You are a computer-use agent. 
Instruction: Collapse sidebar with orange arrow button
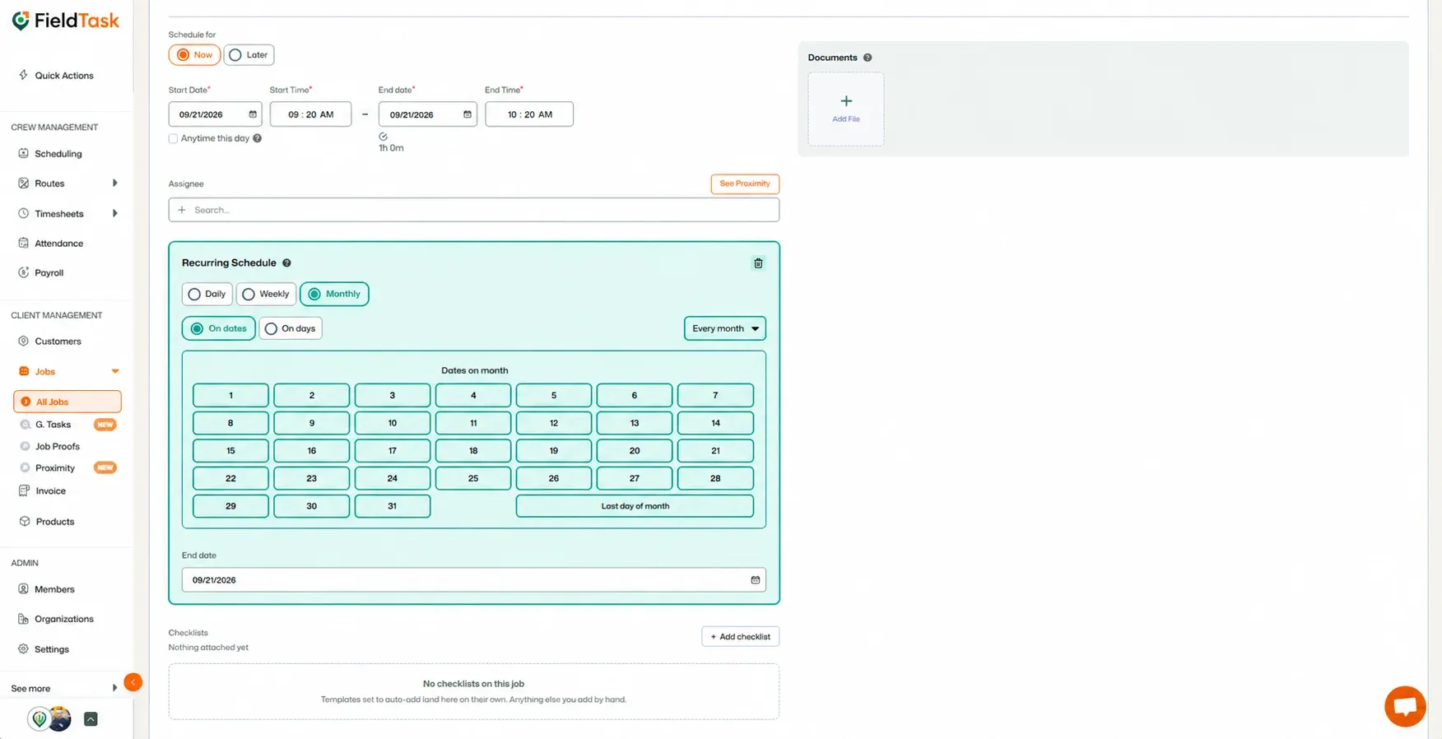pos(133,682)
